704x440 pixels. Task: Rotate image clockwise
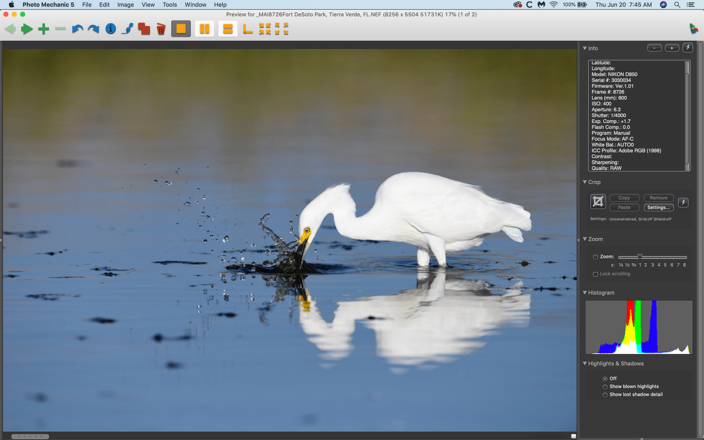(x=93, y=29)
